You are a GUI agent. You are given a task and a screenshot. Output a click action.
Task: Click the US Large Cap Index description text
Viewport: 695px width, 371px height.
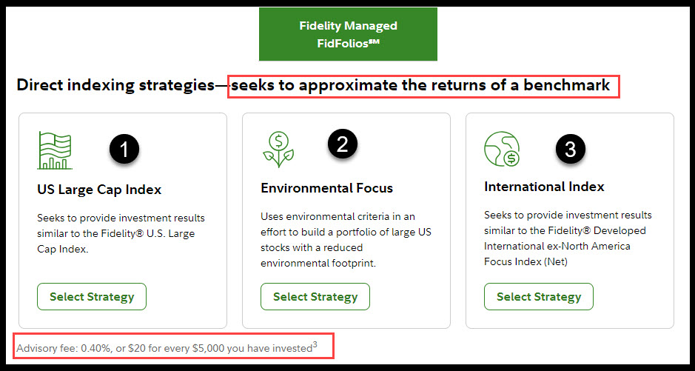(121, 233)
